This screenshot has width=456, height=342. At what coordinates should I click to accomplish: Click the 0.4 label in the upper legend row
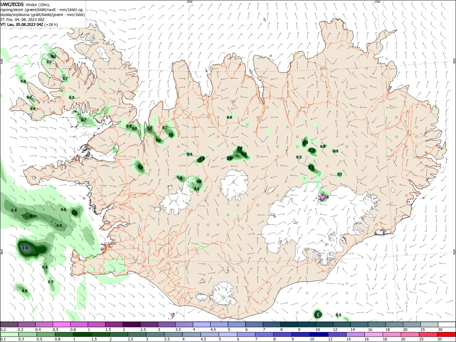[x=38, y=330]
